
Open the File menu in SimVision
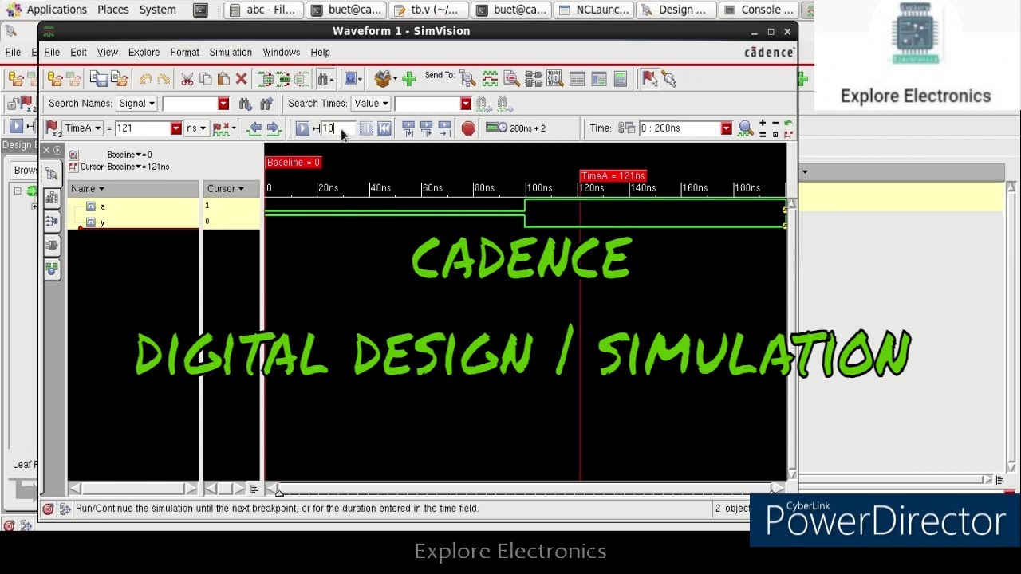[52, 53]
